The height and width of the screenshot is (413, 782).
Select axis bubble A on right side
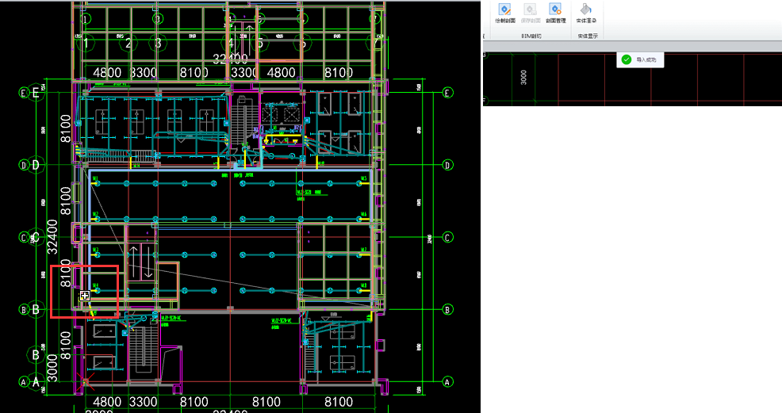(448, 381)
